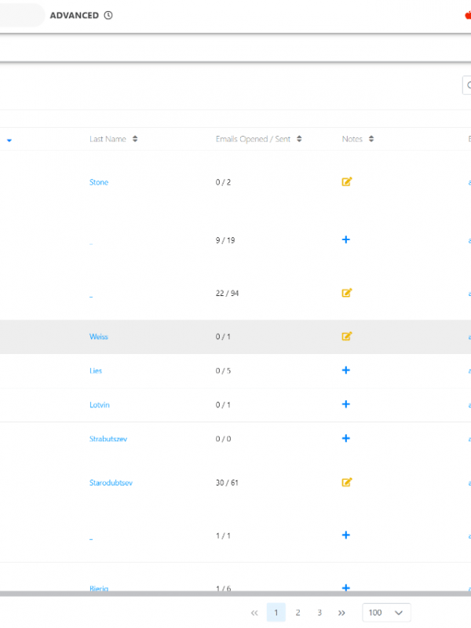
Task: Click the horizontal scrollbar under the table
Action: [x=235, y=594]
